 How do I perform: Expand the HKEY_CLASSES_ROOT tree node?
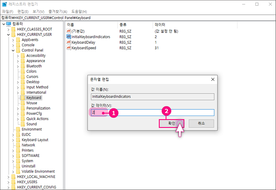pos(8,29)
